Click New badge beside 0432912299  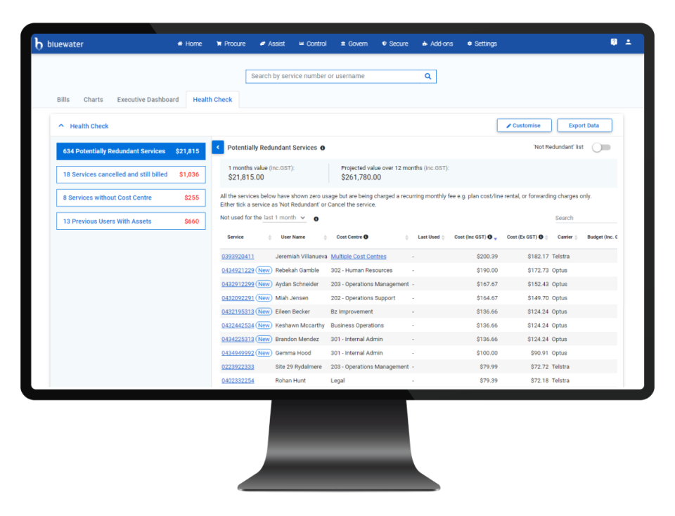pos(264,284)
